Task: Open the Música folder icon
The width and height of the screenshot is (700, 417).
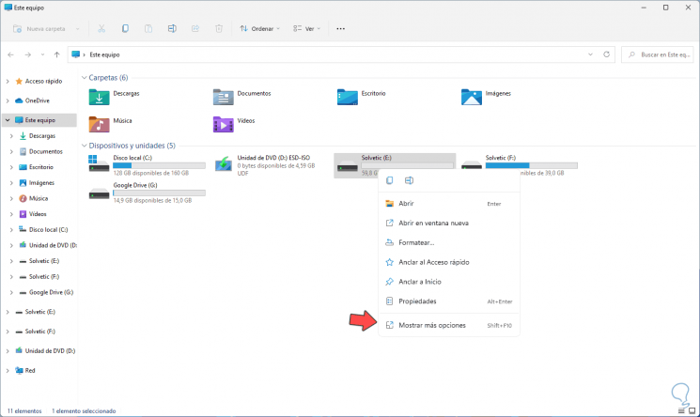Action: pyautogui.click(x=99, y=125)
